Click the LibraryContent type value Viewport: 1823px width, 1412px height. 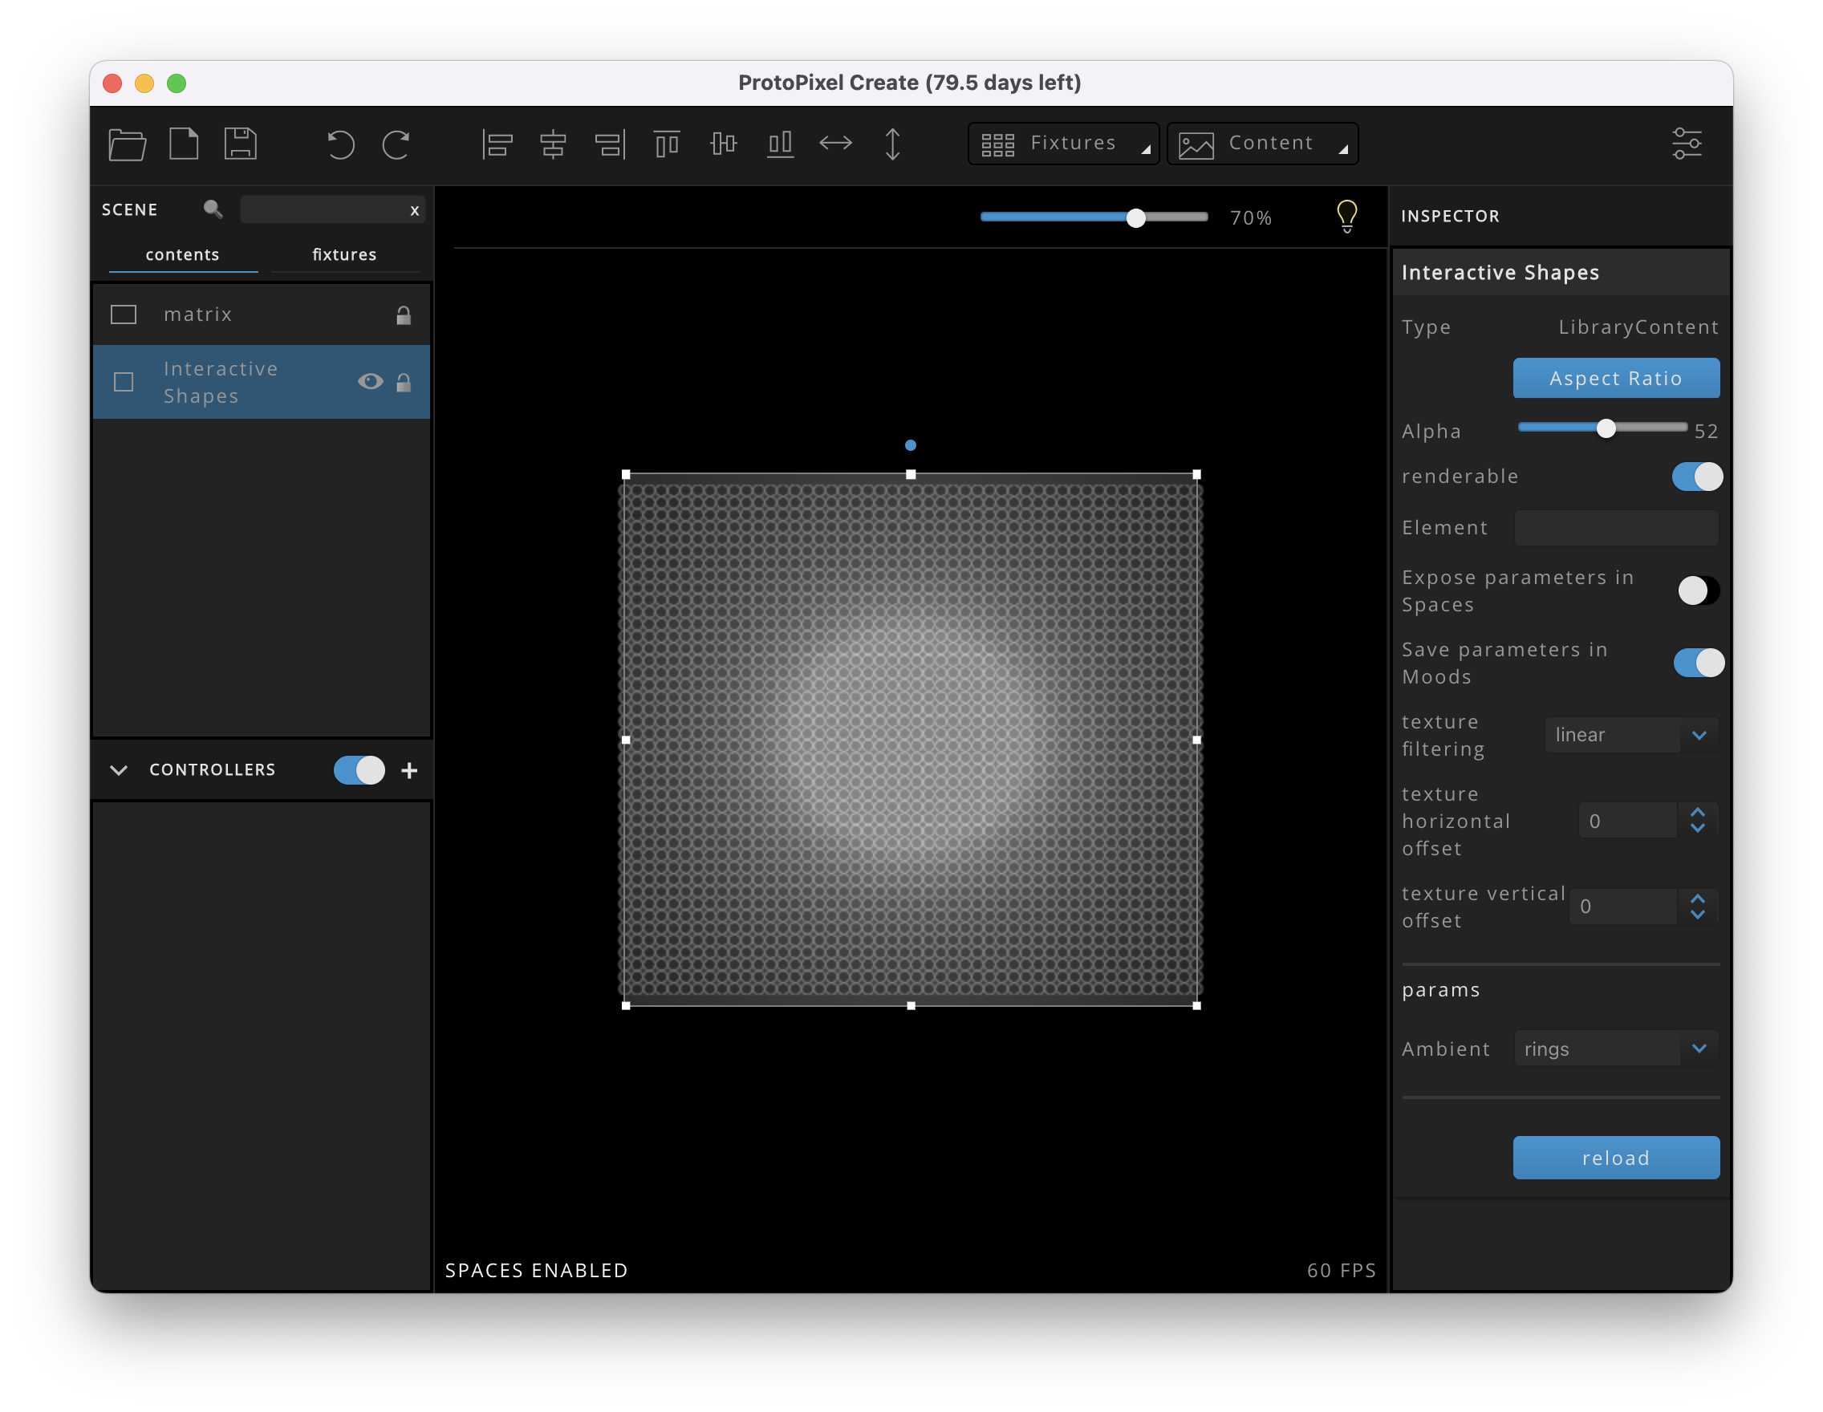coord(1638,327)
